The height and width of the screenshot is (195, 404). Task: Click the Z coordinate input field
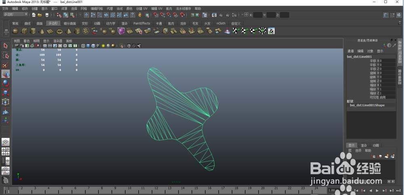pos(284,15)
